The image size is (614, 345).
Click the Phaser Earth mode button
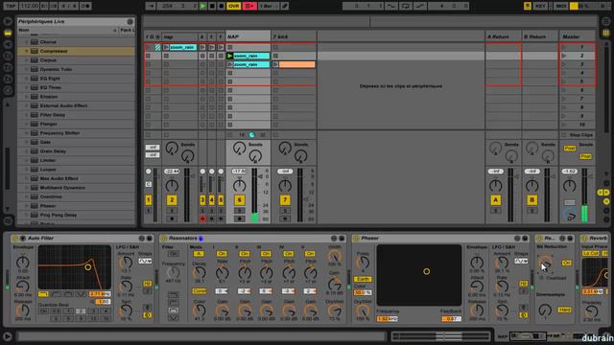click(363, 279)
